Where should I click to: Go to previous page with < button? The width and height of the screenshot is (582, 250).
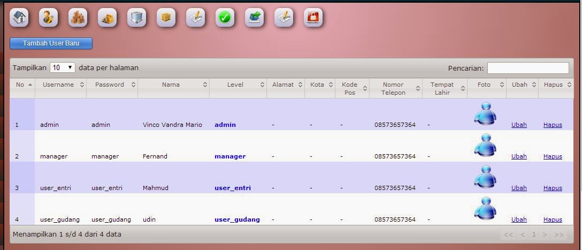point(523,234)
